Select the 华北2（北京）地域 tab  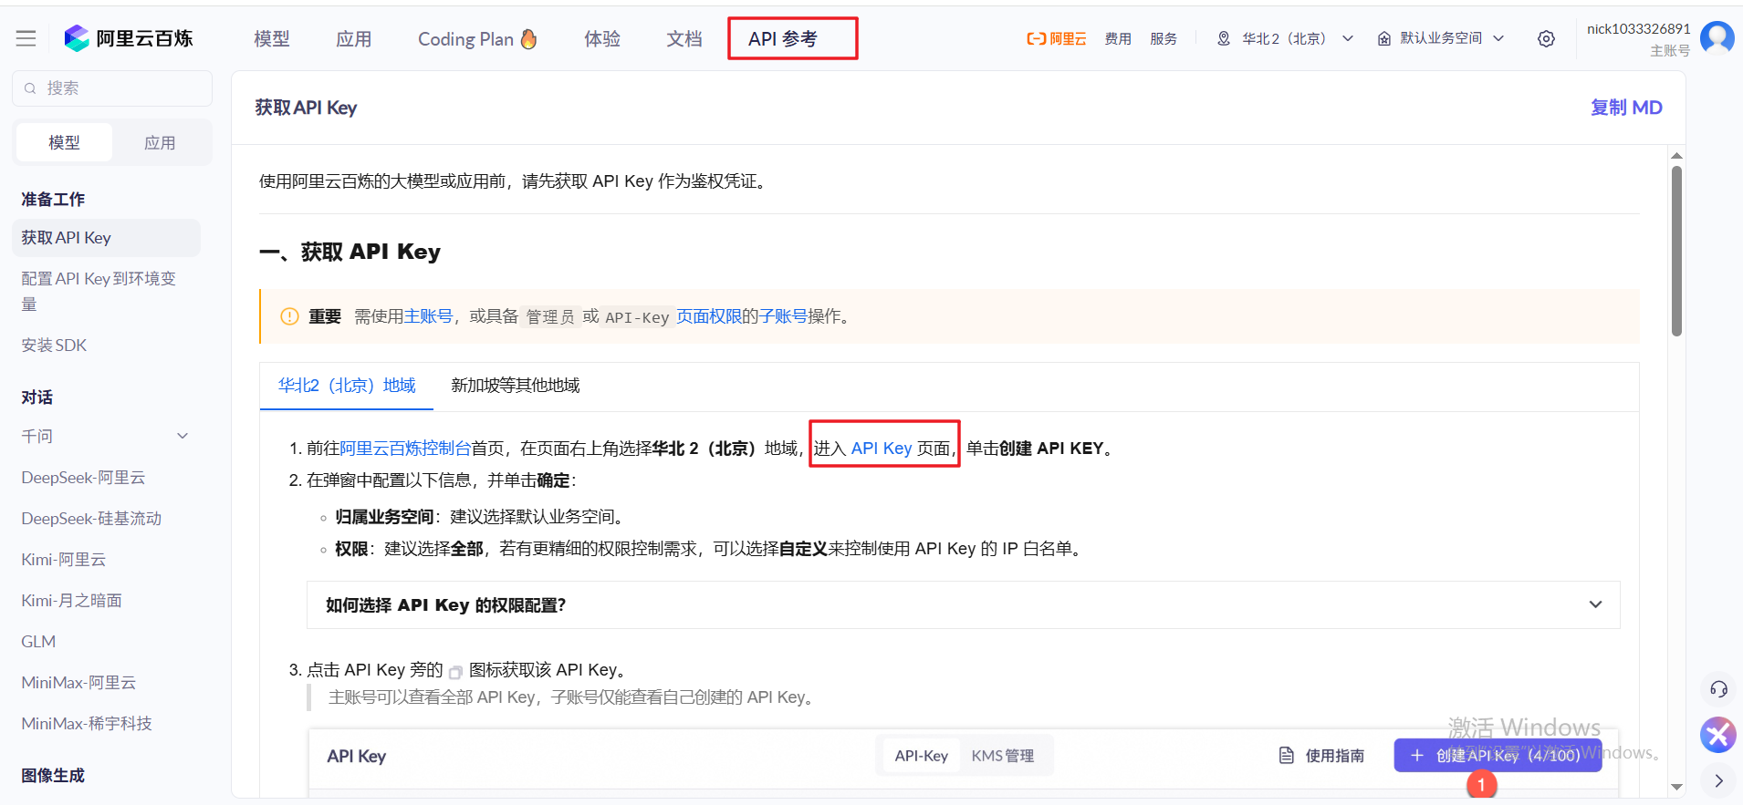click(x=347, y=386)
